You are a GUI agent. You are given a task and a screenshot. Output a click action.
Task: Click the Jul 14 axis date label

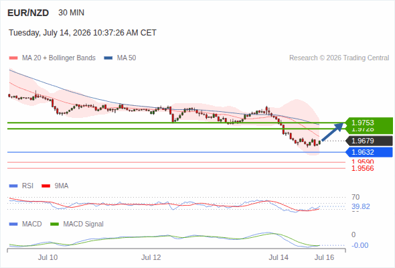(279, 257)
